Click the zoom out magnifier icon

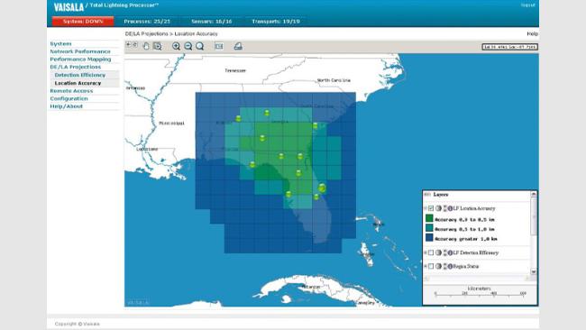coord(188,46)
